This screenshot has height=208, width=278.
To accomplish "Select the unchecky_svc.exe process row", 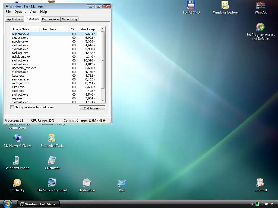I will coord(54,68).
